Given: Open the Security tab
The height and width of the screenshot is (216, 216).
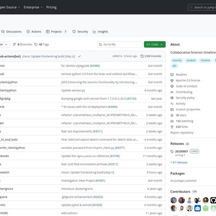Looking at the screenshot, I should (80, 32).
